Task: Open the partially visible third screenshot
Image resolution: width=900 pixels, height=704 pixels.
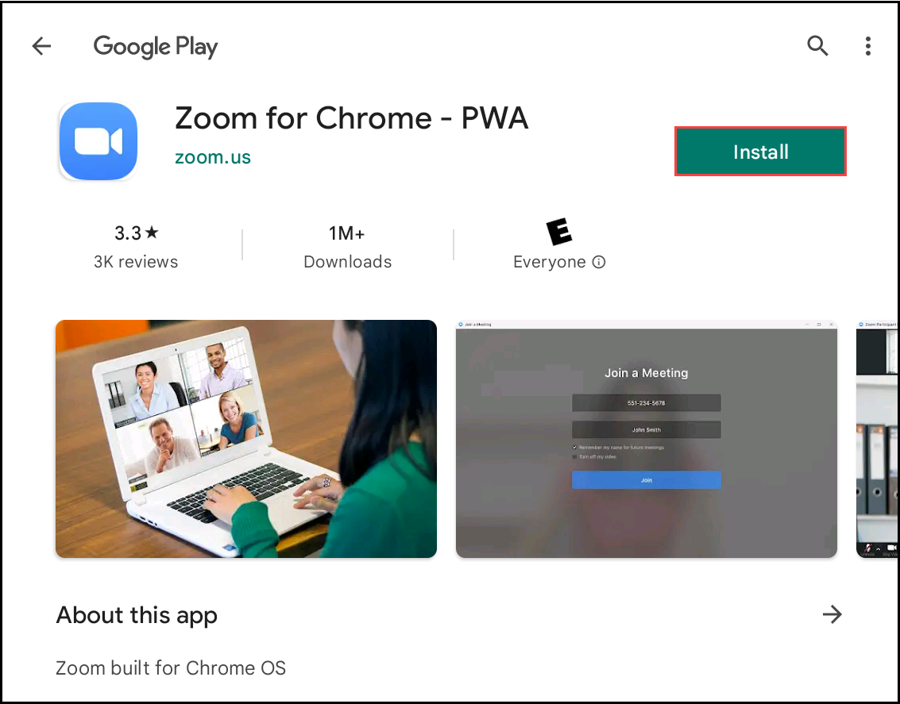Action: coord(877,439)
